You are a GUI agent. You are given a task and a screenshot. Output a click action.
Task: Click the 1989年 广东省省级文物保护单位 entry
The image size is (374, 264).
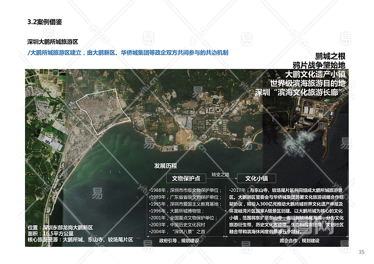point(185,197)
